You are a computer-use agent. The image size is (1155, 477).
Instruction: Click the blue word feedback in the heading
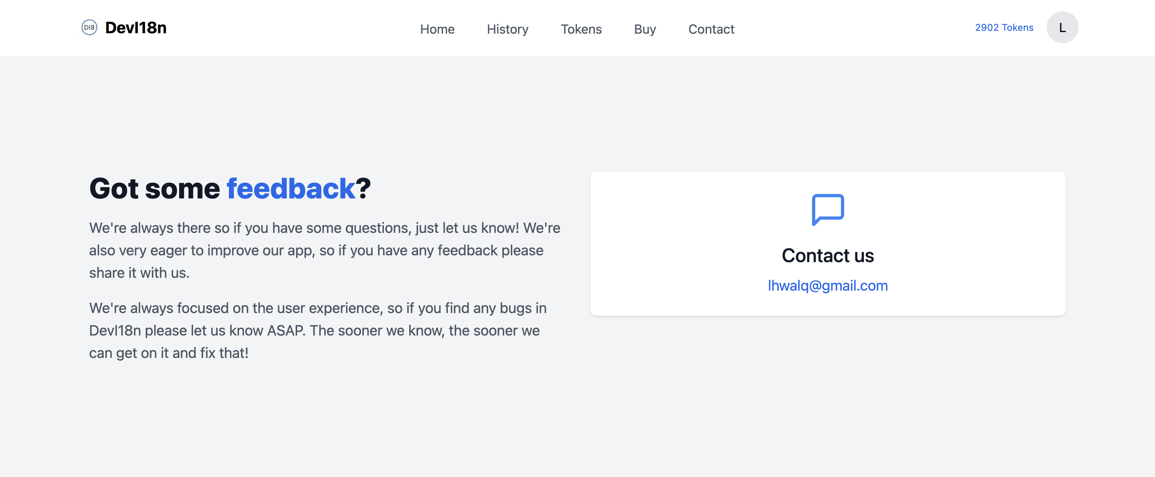(290, 188)
